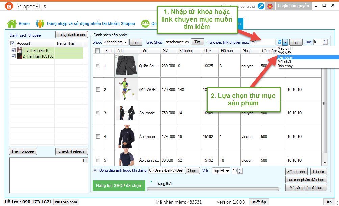Click the black hoodie thumbnail in row 4
The height and width of the screenshot is (206, 339).
click(126, 137)
